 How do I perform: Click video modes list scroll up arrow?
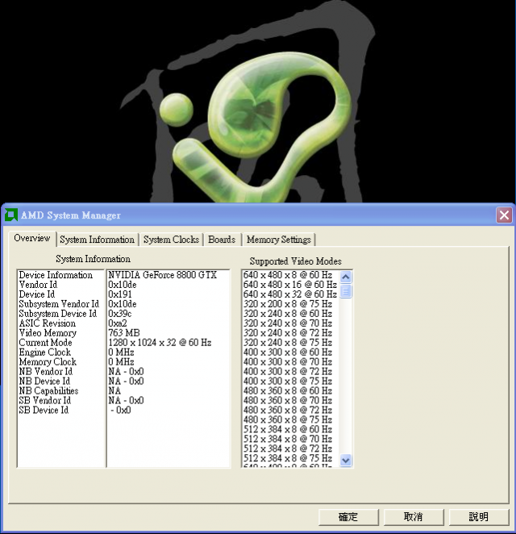click(346, 277)
